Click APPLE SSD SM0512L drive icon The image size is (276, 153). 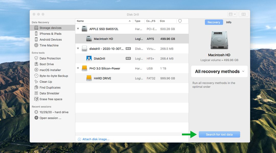(x=85, y=29)
